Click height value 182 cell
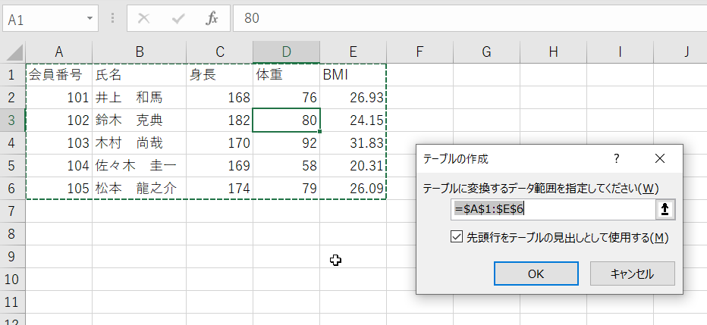The width and height of the screenshot is (707, 325). 219,120
